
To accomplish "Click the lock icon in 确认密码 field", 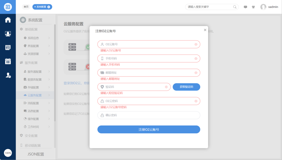I will coord(102,115).
